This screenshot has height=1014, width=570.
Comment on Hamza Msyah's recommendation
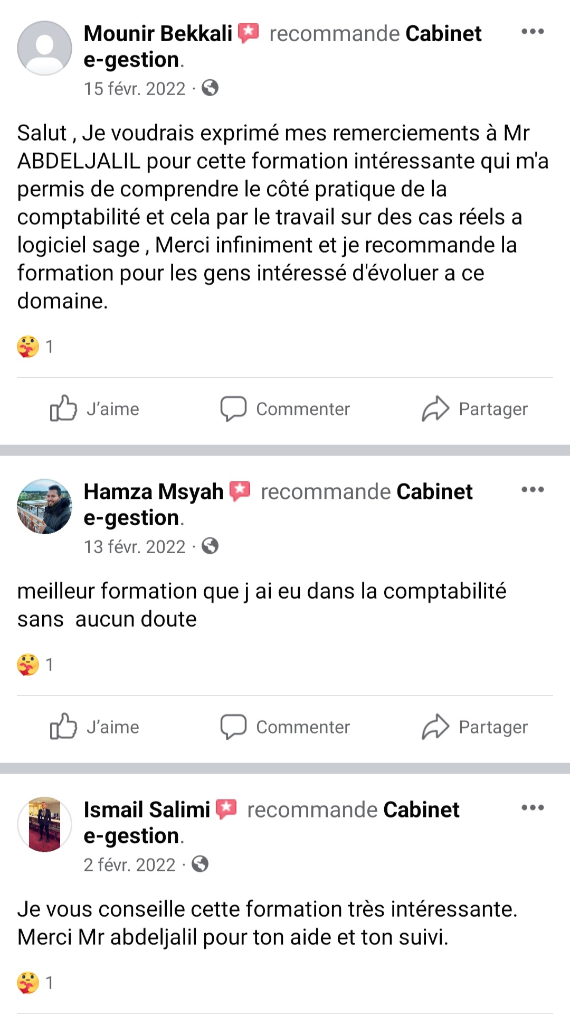(285, 727)
